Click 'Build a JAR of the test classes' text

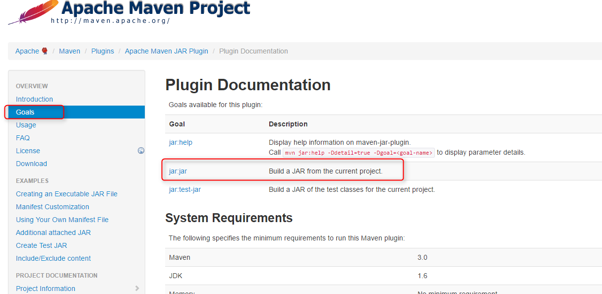pos(352,189)
